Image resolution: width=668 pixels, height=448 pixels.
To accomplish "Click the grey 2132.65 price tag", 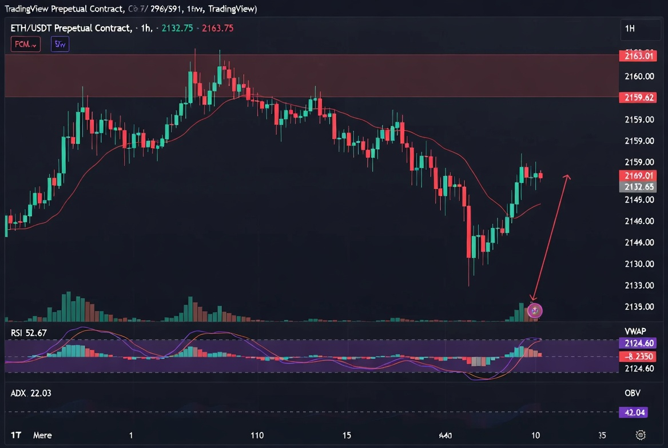I will coord(638,186).
